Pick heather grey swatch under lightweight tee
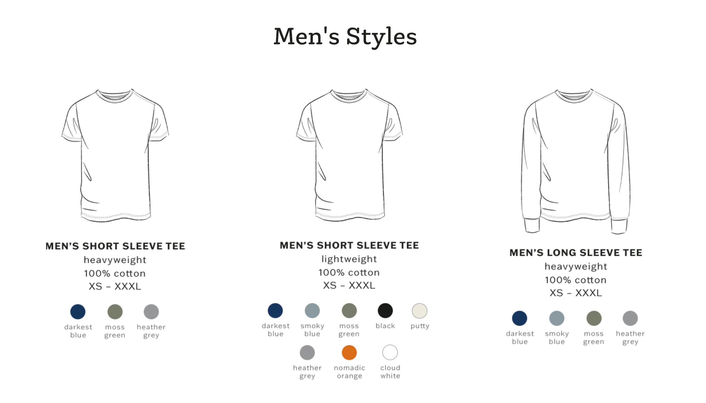This screenshot has height=403, width=706. (x=307, y=353)
